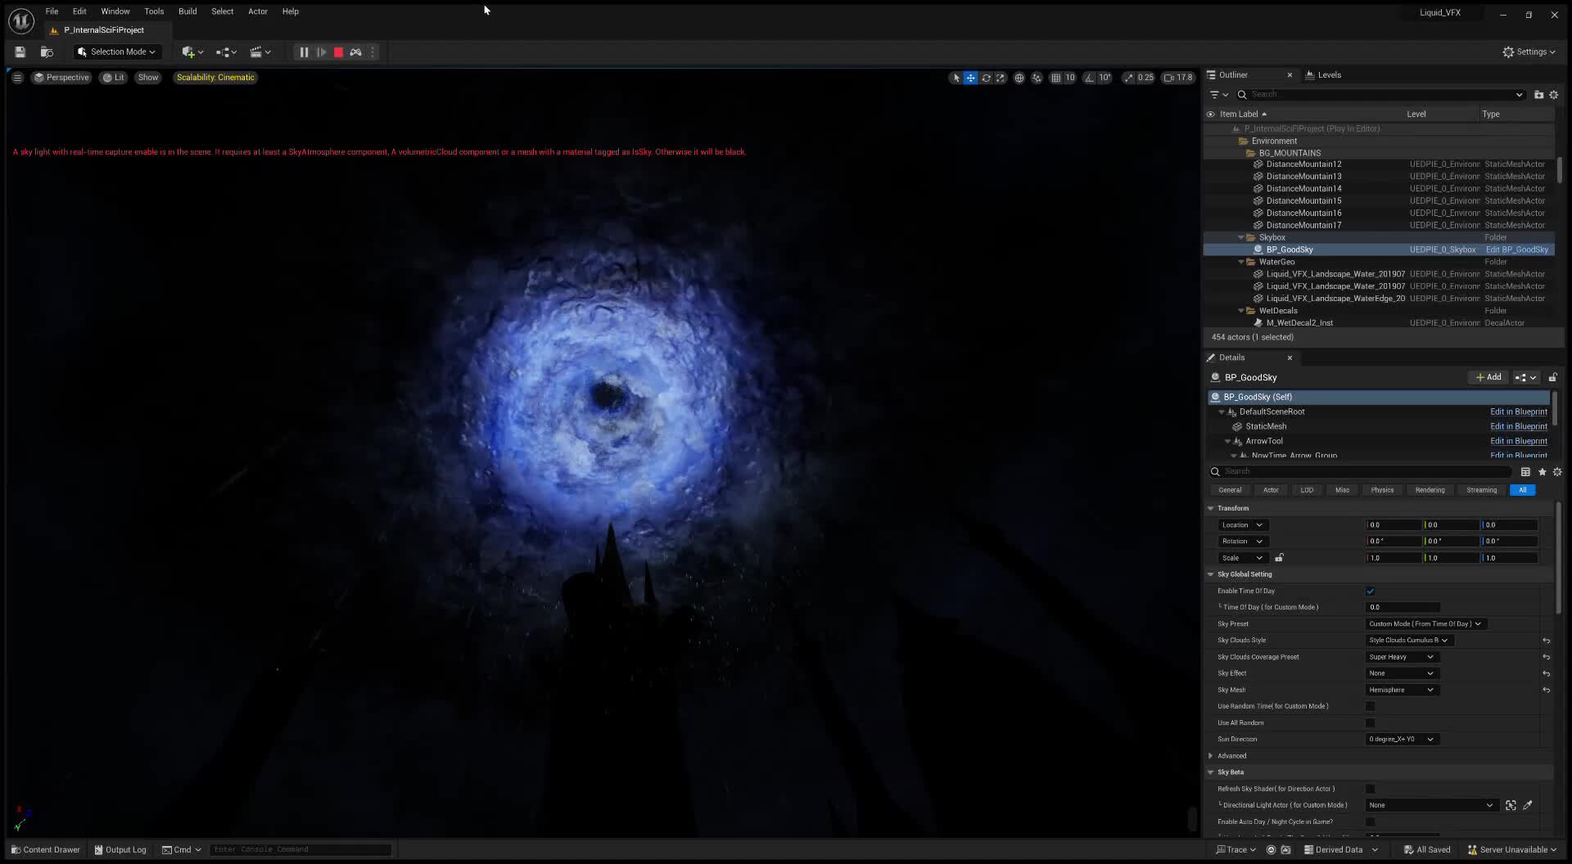Select the Move transform tool

coord(971,78)
